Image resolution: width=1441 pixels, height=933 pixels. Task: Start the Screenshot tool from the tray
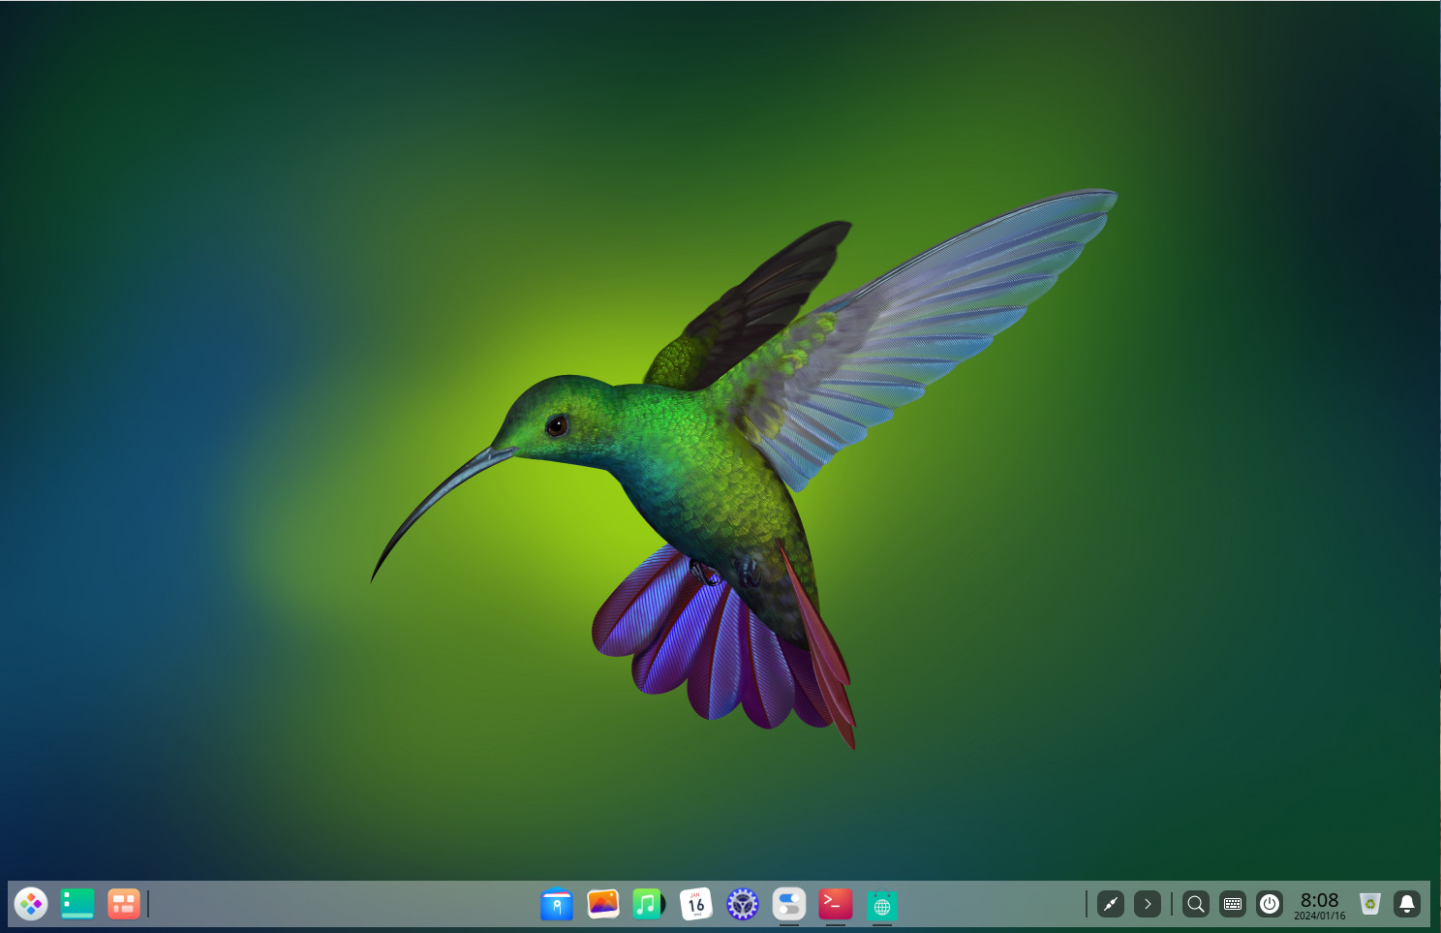[x=1110, y=903]
